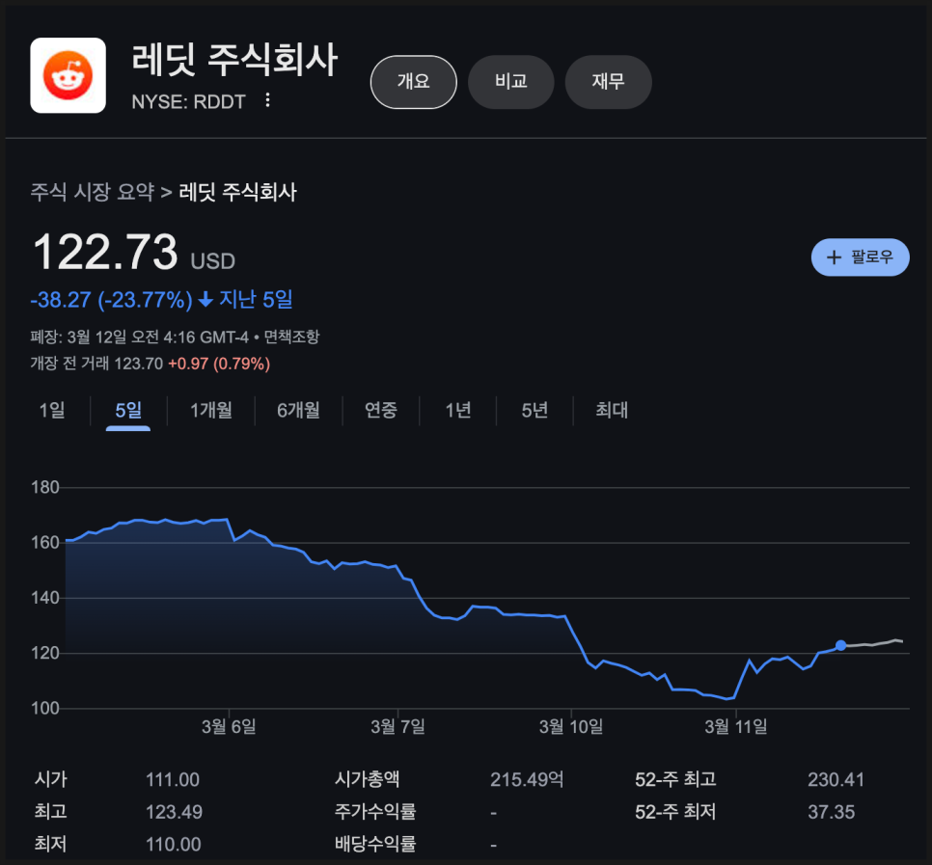Click the 최저 value 110.00

point(174,844)
